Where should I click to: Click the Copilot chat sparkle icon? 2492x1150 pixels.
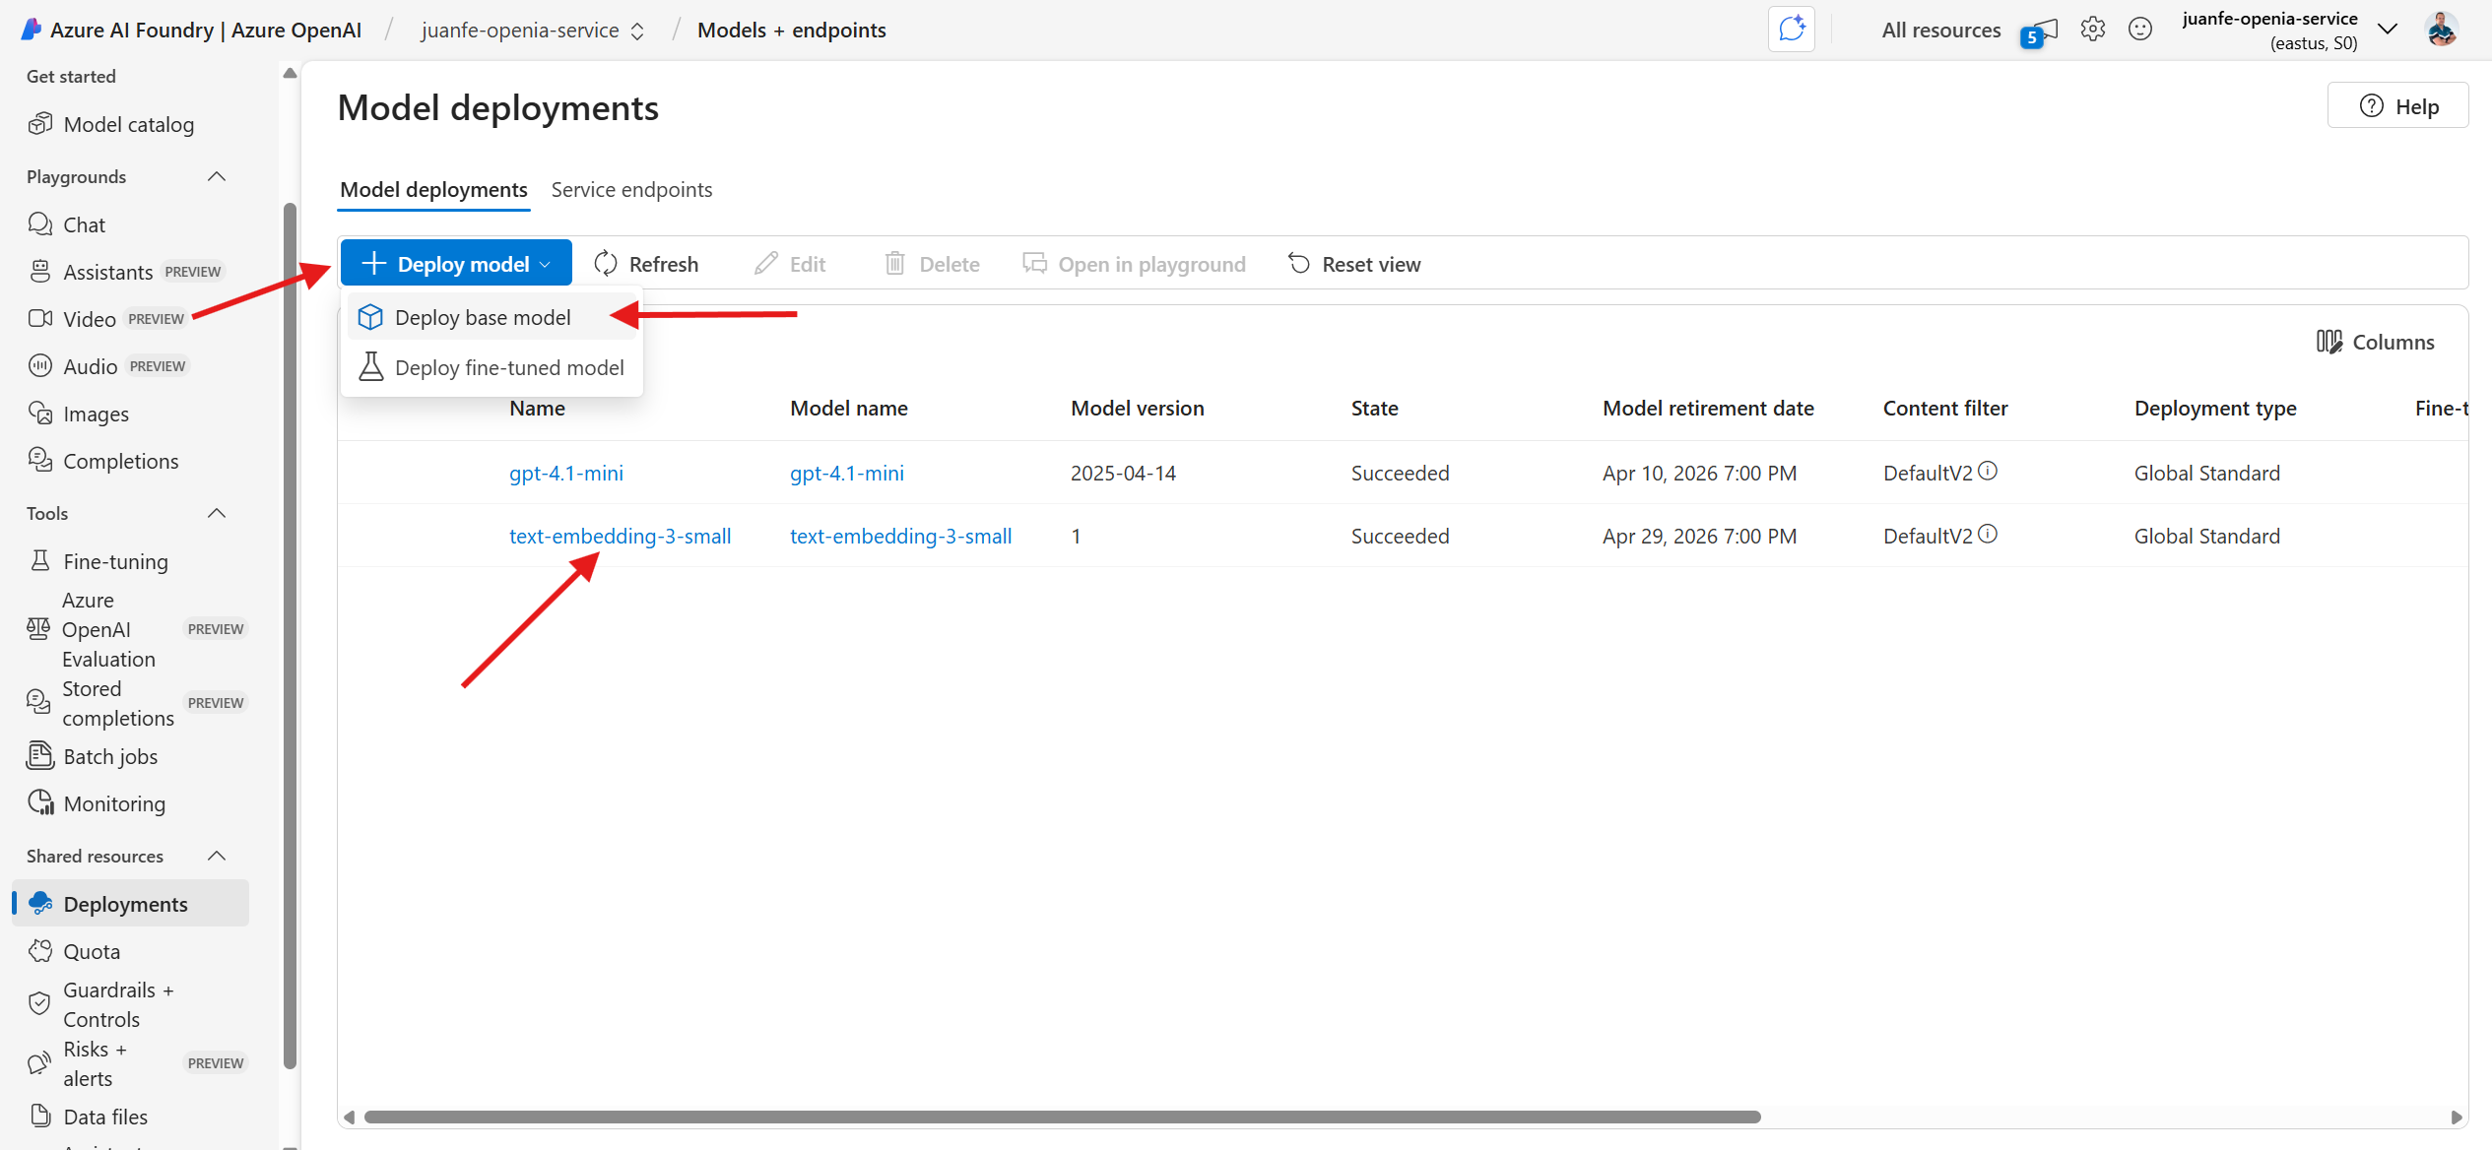coord(1791,30)
